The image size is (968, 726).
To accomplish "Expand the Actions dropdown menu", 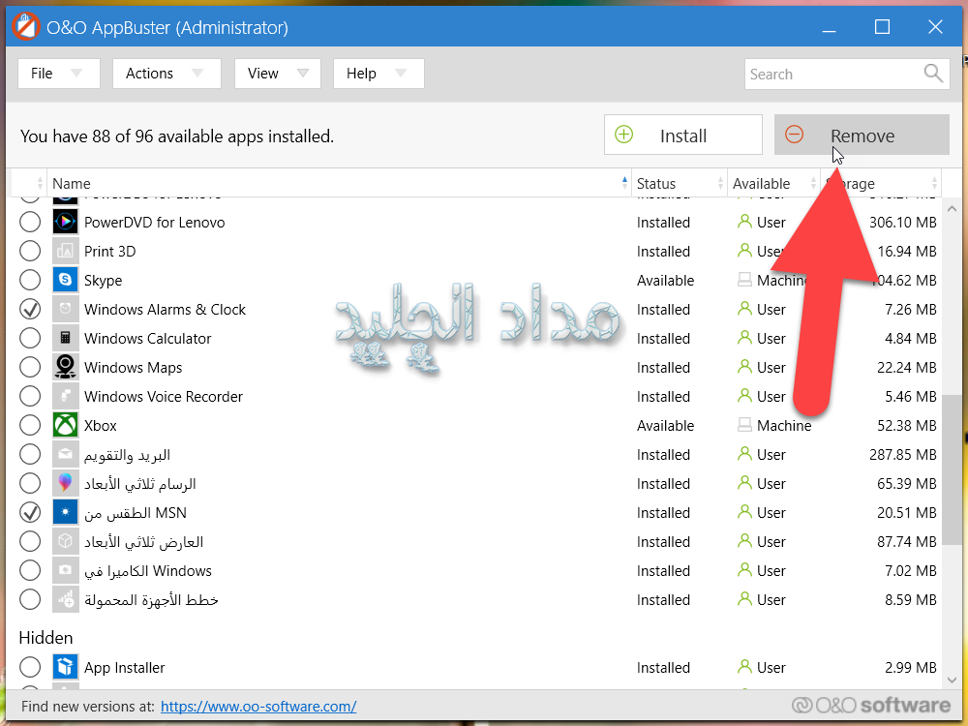I will (166, 74).
